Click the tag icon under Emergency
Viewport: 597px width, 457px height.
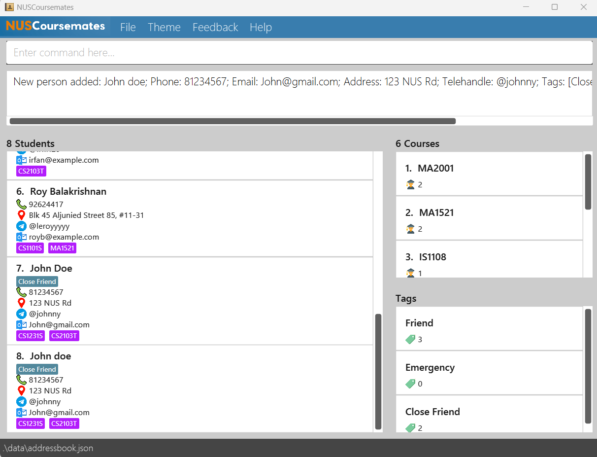click(410, 384)
